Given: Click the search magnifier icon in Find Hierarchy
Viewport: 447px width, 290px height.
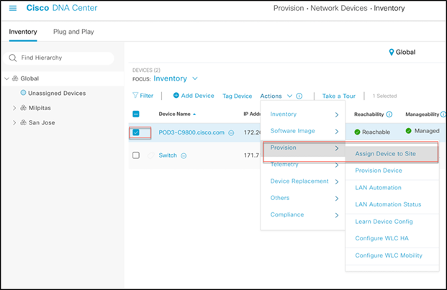Looking at the screenshot, I should click(12, 58).
